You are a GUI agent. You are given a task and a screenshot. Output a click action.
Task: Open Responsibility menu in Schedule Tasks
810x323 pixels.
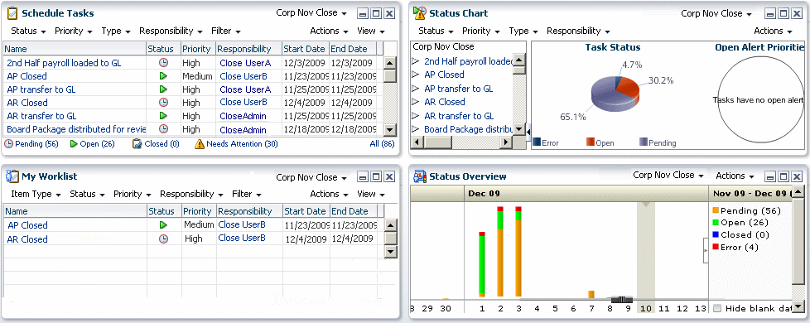[x=171, y=31]
